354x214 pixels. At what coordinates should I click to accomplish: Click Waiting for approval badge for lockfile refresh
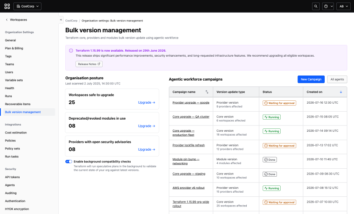tap(279, 146)
